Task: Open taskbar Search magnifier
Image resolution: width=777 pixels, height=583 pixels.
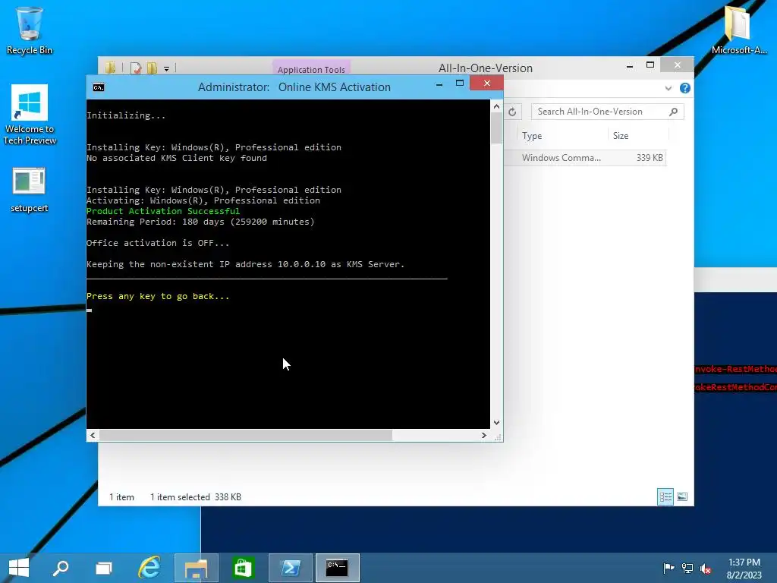Action: tap(61, 568)
